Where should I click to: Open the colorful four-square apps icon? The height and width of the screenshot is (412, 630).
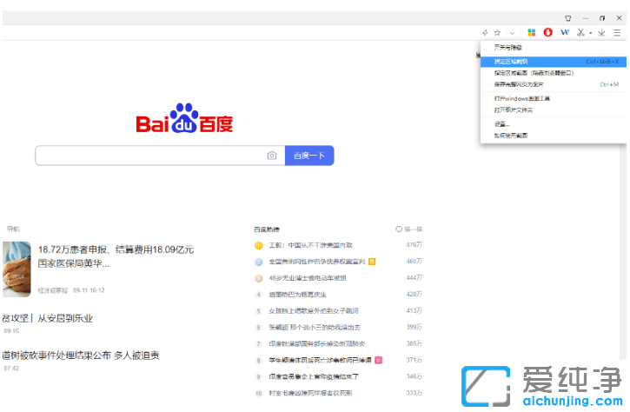pos(532,32)
